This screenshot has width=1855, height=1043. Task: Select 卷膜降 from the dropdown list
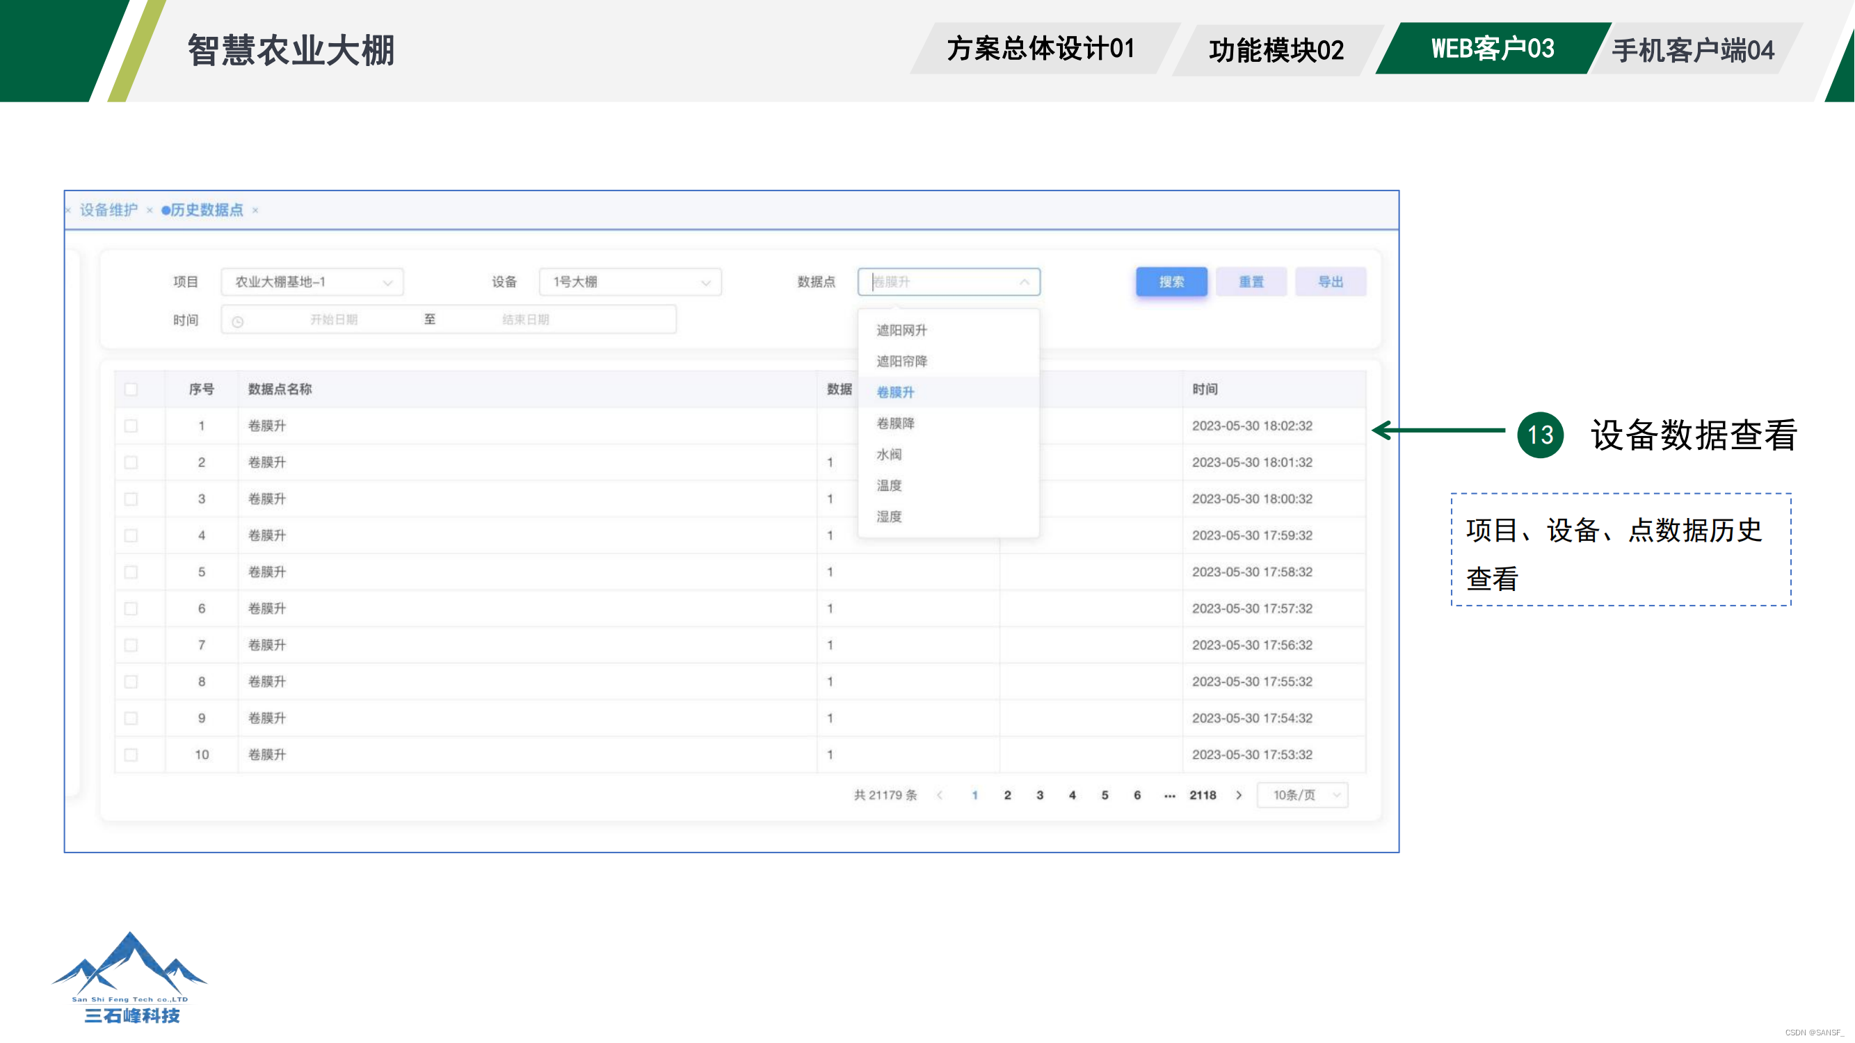[x=895, y=423]
